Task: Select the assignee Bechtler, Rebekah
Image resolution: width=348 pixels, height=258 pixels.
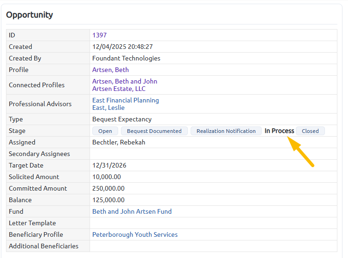Action: [119, 142]
